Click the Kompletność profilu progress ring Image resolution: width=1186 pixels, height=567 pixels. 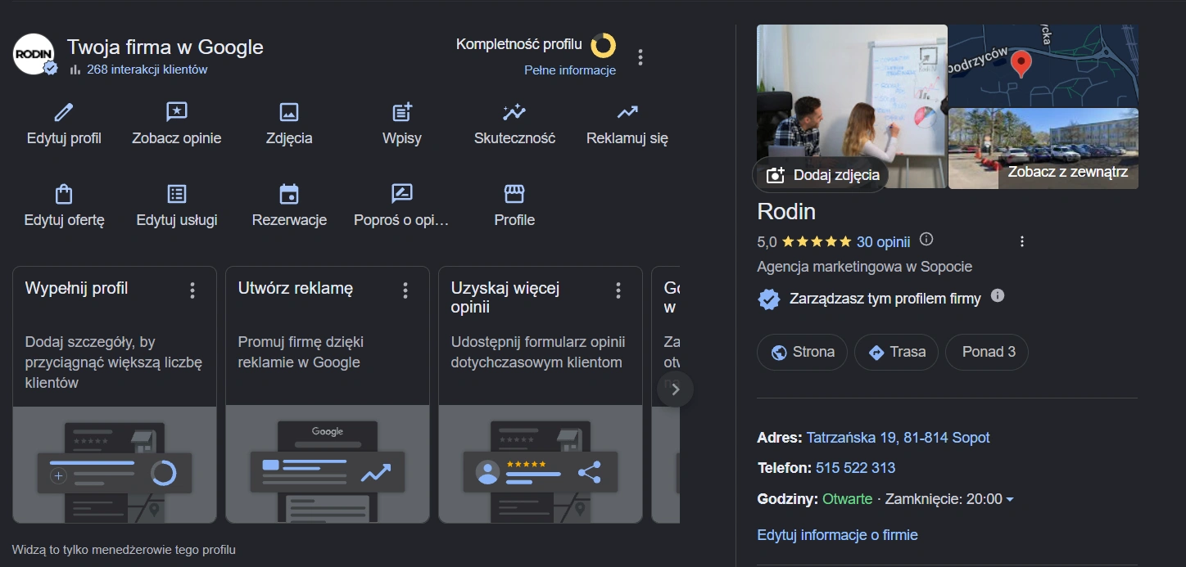604,46
